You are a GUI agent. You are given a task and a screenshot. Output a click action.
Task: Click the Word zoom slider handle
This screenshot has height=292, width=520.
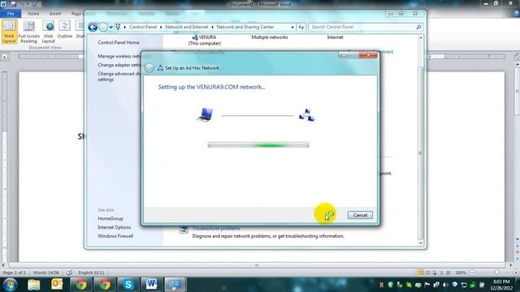pyautogui.click(x=496, y=273)
